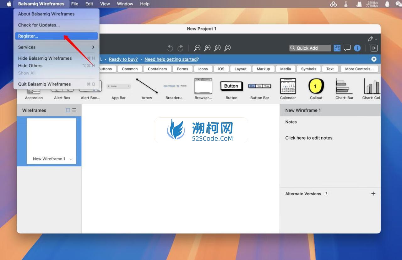402x260 pixels.
Task: Choose Register... from the menu
Action: coord(57,36)
